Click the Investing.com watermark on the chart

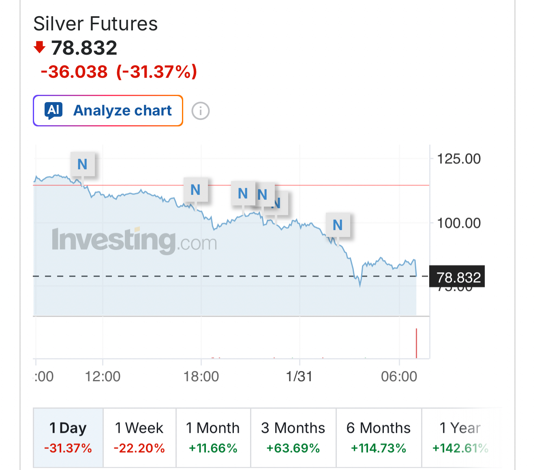(x=135, y=241)
